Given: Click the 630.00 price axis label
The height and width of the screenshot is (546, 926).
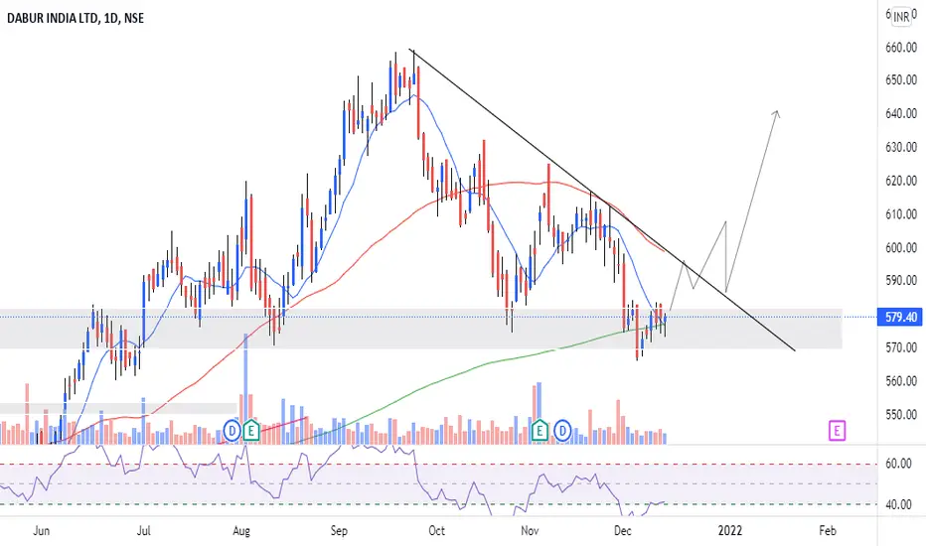Looking at the screenshot, I should click(901, 147).
